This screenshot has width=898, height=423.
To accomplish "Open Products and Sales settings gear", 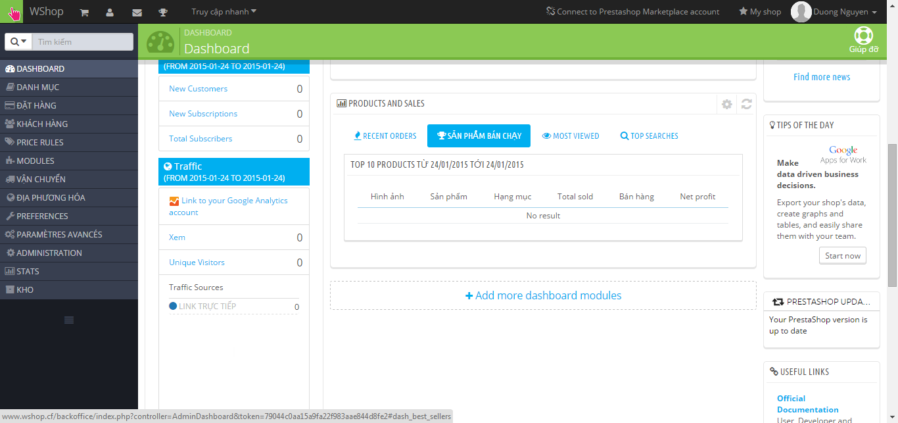I will [x=726, y=104].
